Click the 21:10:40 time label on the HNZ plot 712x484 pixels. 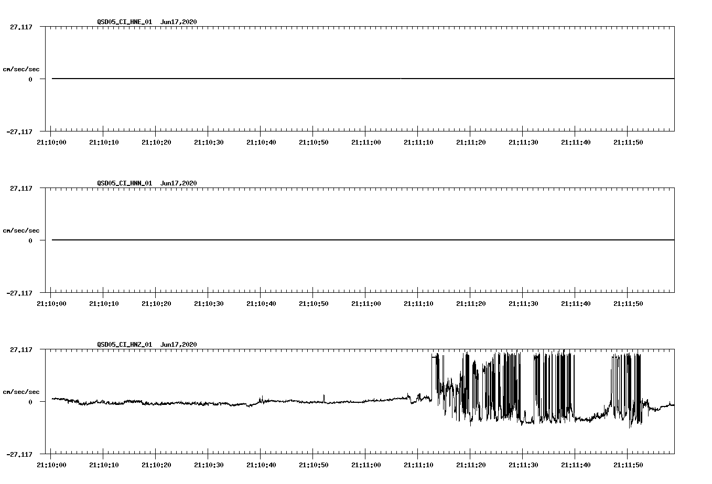(x=261, y=465)
